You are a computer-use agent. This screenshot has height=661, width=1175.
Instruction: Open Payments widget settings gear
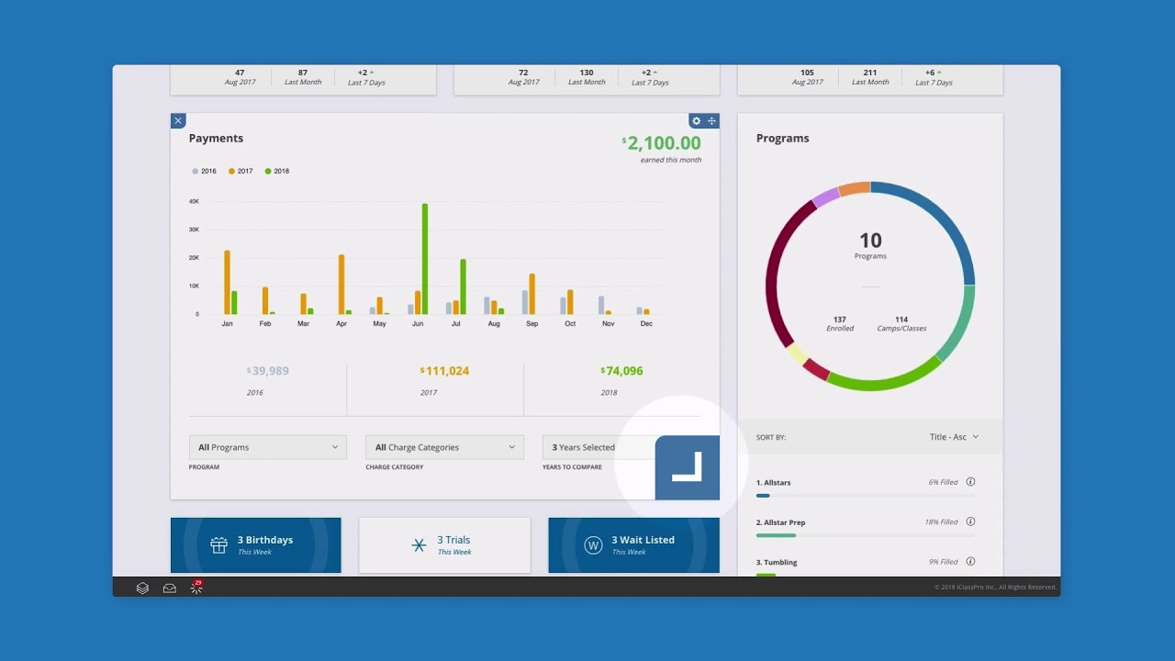(696, 121)
